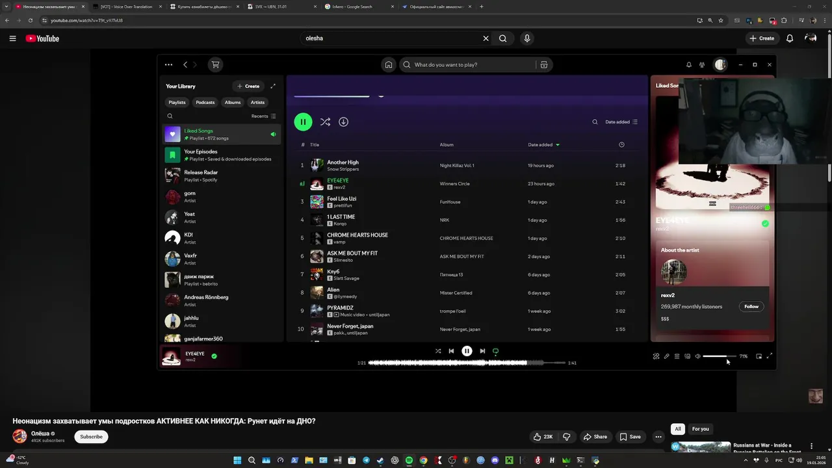Share the YouTube video
This screenshot has height=468, width=832.
pos(595,437)
